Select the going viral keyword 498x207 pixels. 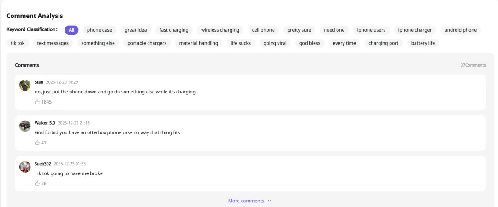275,43
